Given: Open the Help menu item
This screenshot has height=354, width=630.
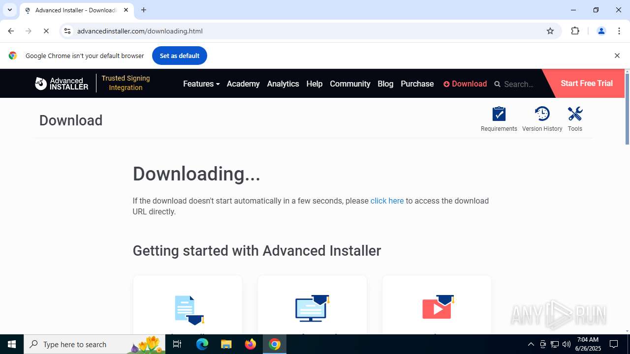Looking at the screenshot, I should 314,84.
